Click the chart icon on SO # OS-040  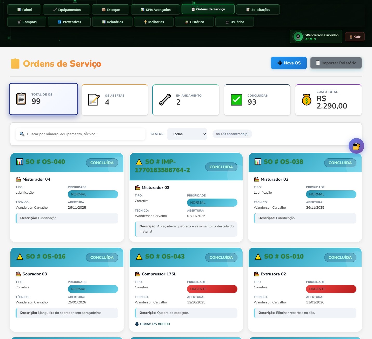pyautogui.click(x=19, y=162)
